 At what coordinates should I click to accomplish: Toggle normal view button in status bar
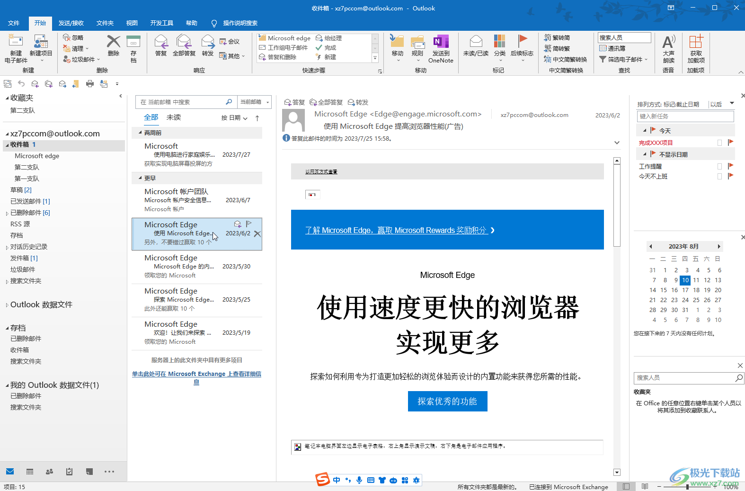coord(626,486)
